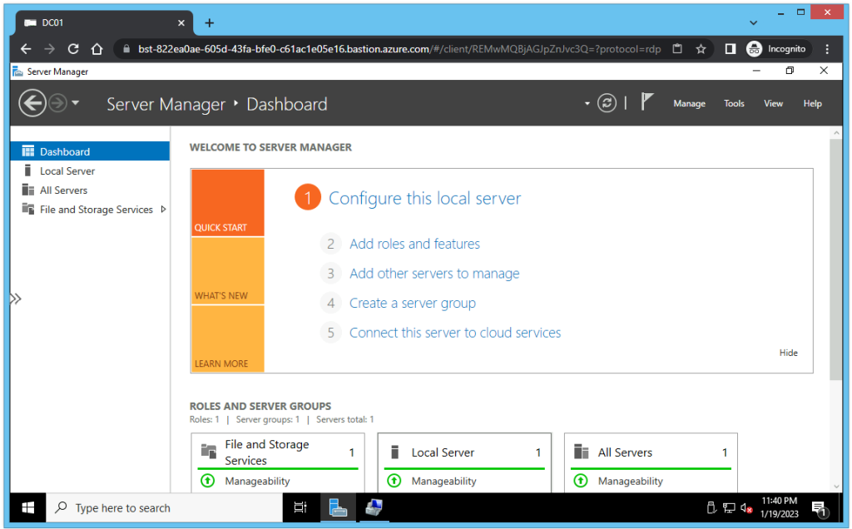Open the File and Storage Services tile header

278,452
